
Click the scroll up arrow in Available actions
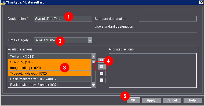point(93,57)
